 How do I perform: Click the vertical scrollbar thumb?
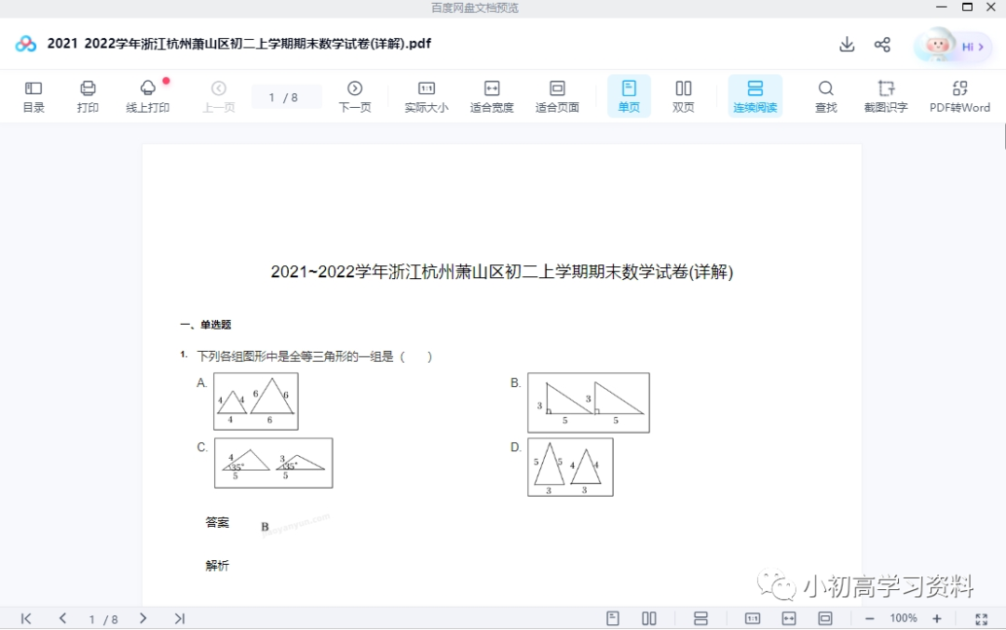tap(1004, 137)
